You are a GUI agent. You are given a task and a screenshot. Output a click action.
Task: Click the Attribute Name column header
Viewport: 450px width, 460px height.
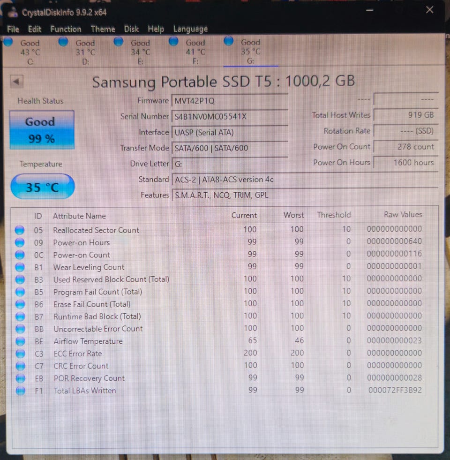tap(79, 216)
